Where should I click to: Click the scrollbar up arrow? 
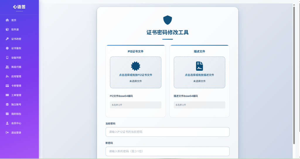[x=294, y=5]
